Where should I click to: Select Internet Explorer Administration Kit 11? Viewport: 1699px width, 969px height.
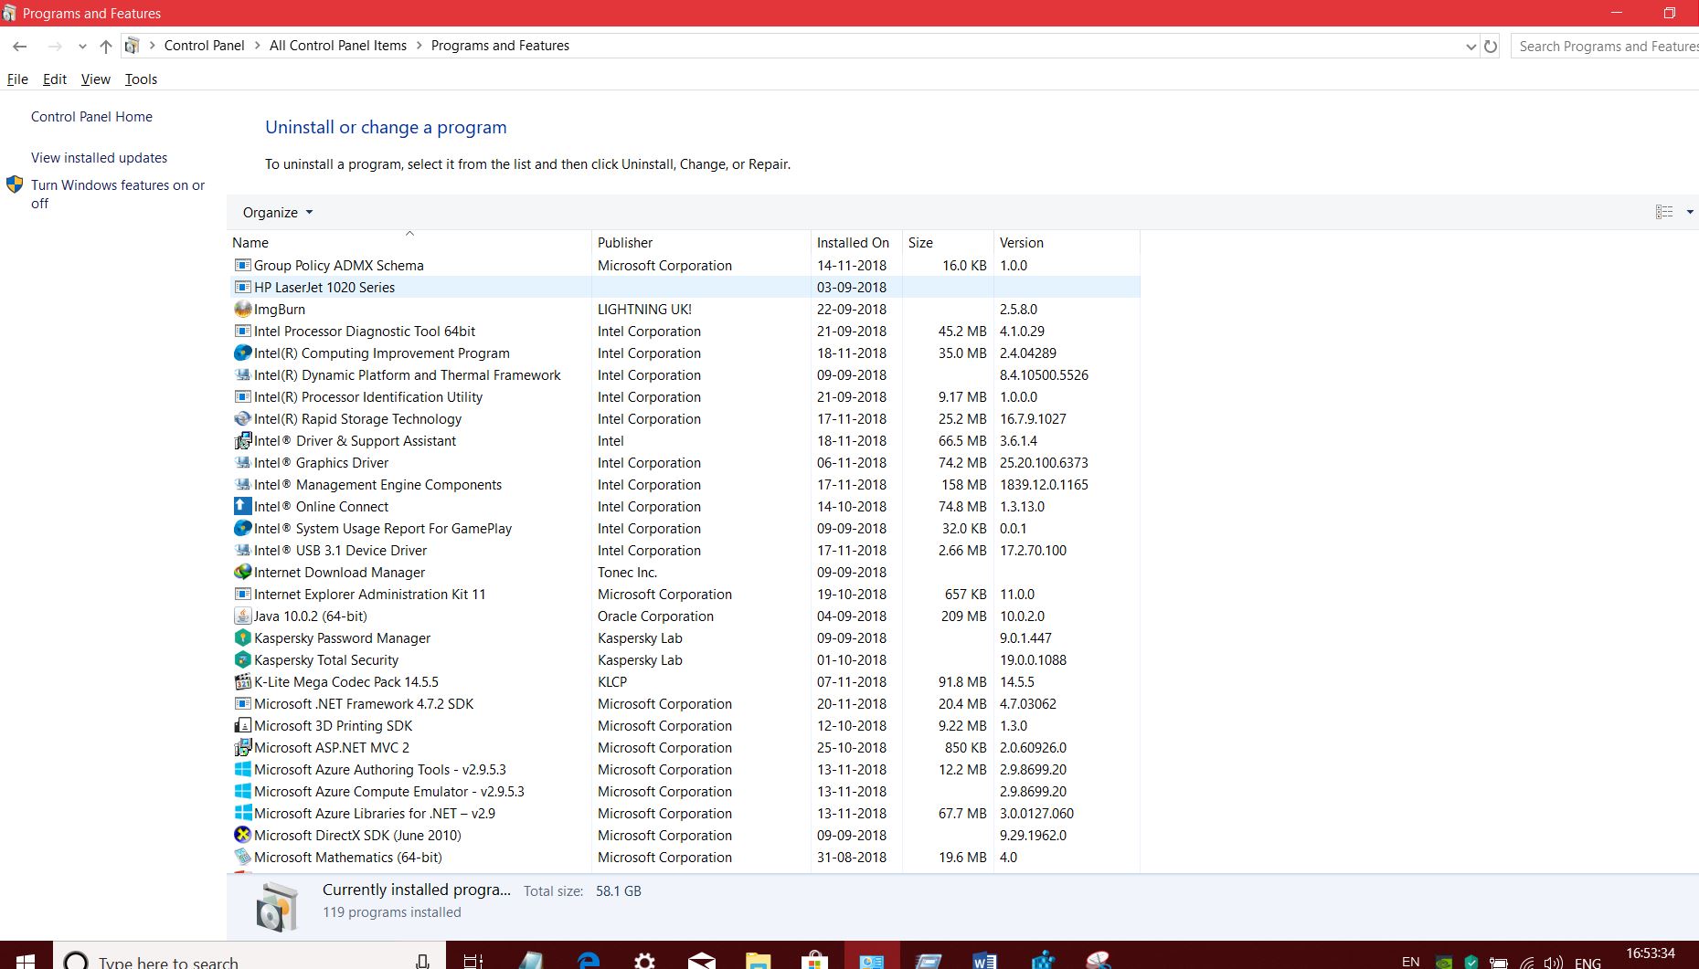pyautogui.click(x=684, y=595)
